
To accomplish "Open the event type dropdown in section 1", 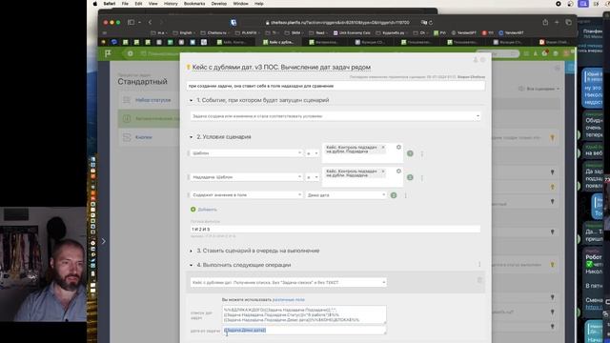I will pyautogui.click(x=335, y=116).
